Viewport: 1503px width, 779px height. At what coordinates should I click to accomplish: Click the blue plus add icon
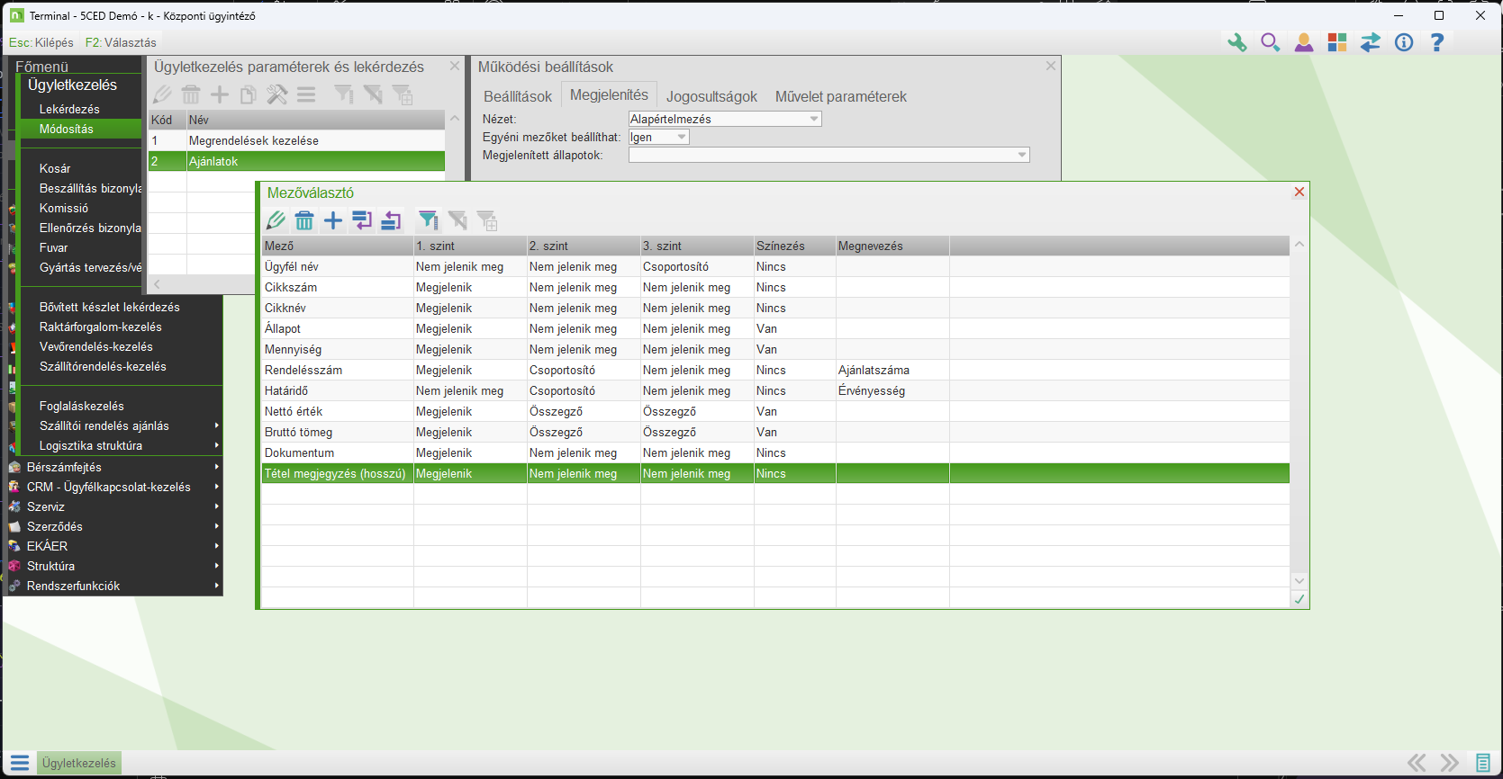333,220
